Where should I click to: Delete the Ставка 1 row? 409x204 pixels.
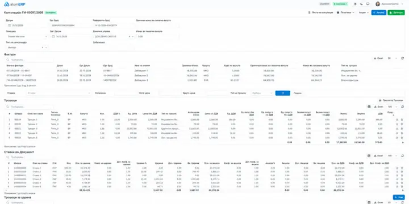point(402,168)
